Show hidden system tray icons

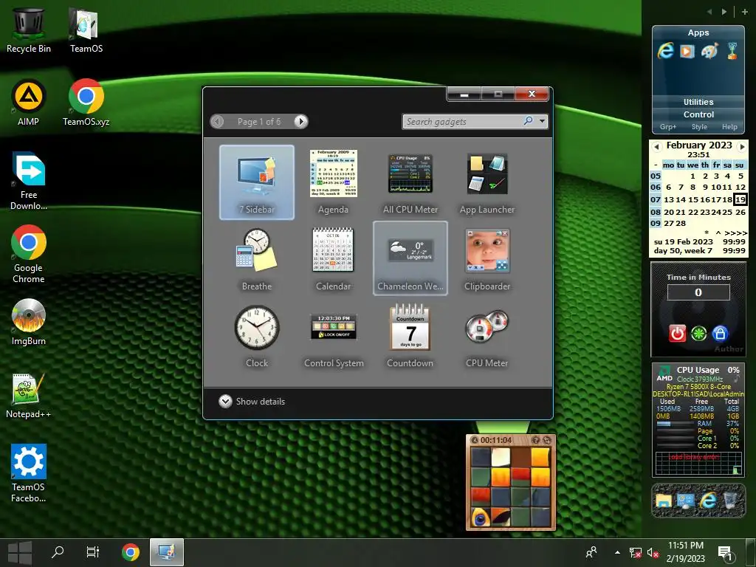[x=617, y=552]
